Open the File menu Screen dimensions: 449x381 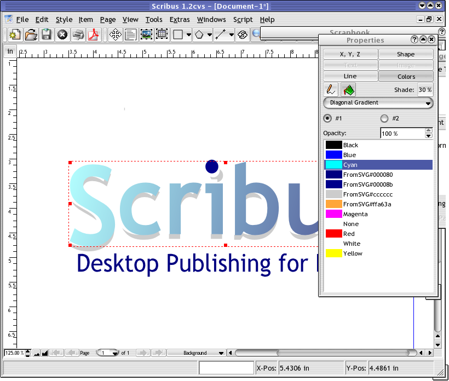click(22, 20)
